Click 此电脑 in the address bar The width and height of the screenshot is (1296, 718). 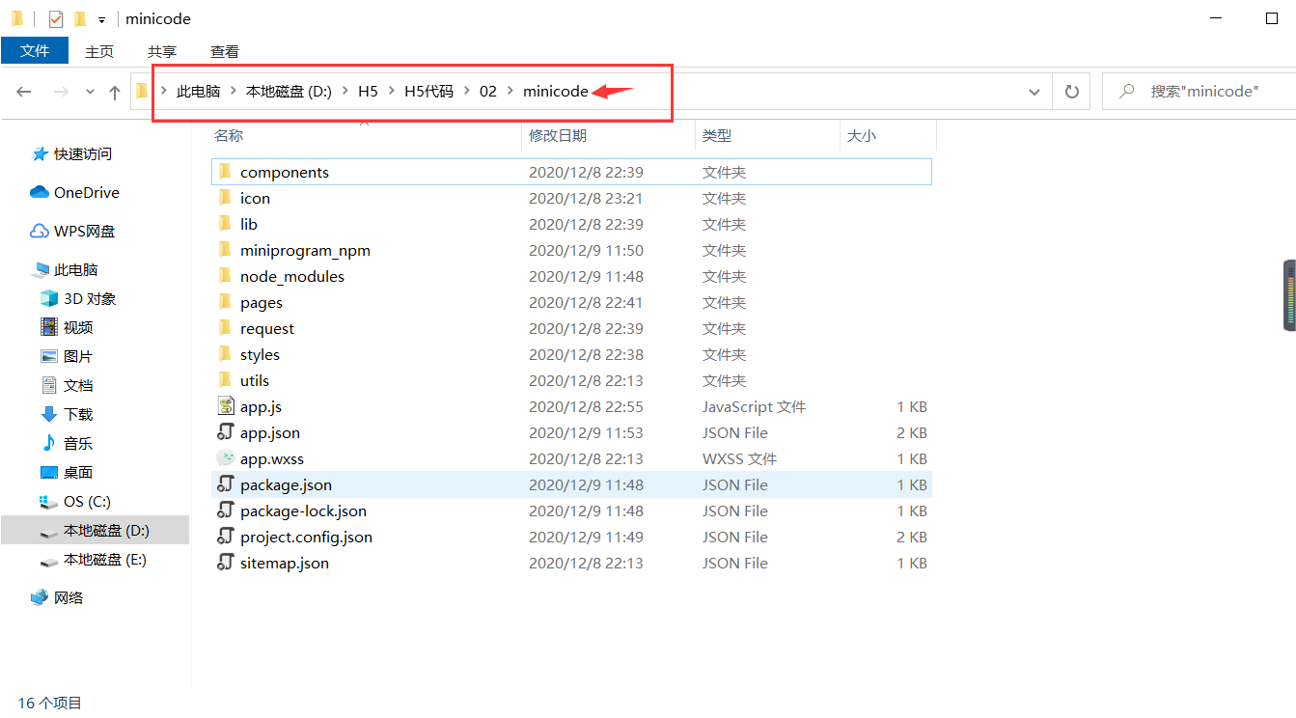[x=198, y=92]
